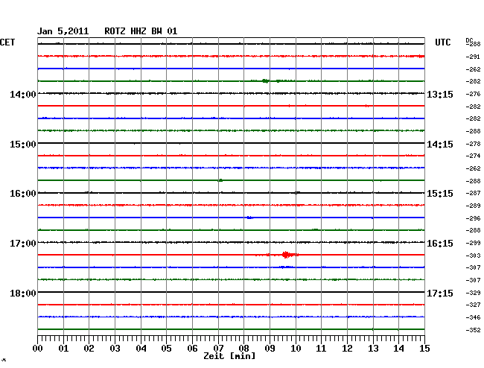Select the DC value -274
The image size is (484, 368).
[x=473, y=156]
